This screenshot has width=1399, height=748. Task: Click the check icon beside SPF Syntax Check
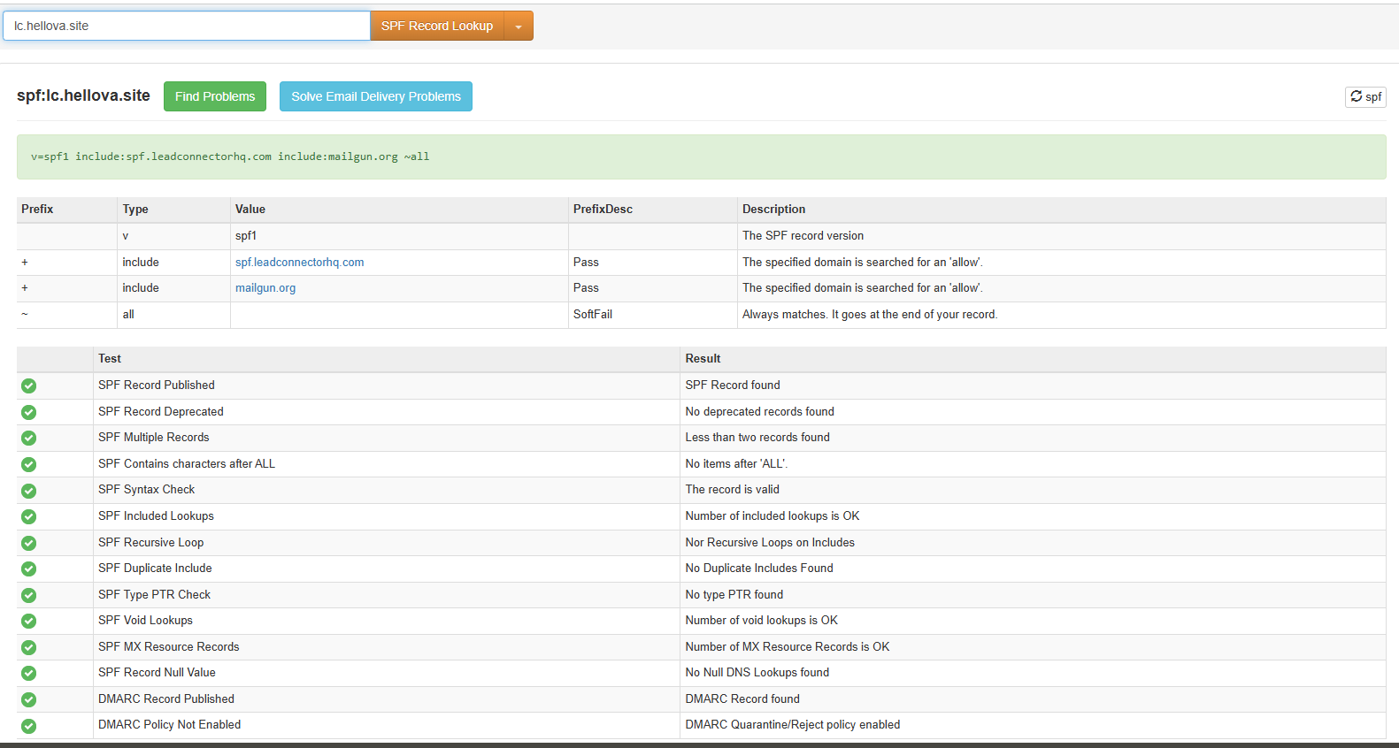point(28,491)
